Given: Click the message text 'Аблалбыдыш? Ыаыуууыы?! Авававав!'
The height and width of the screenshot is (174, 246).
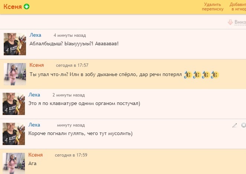Looking at the screenshot, I should (74, 43).
